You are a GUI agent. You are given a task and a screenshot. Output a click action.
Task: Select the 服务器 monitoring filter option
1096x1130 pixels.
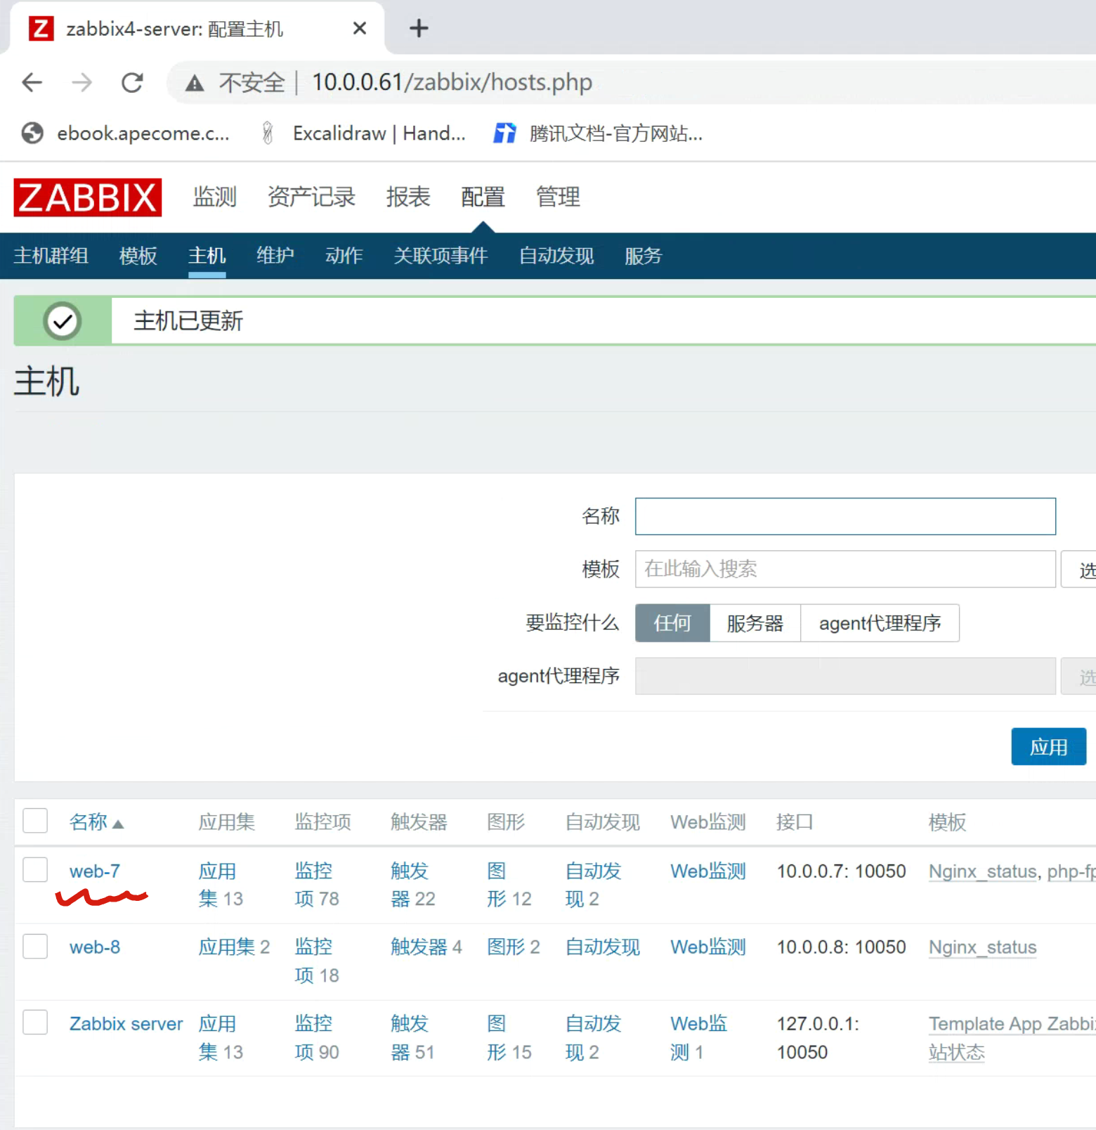click(x=755, y=623)
